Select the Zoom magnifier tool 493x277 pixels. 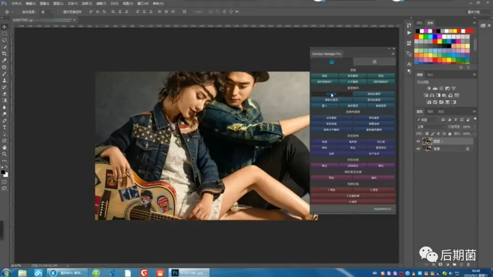click(5, 154)
